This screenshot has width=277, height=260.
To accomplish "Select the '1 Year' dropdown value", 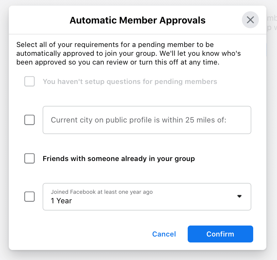I will (x=61, y=201).
